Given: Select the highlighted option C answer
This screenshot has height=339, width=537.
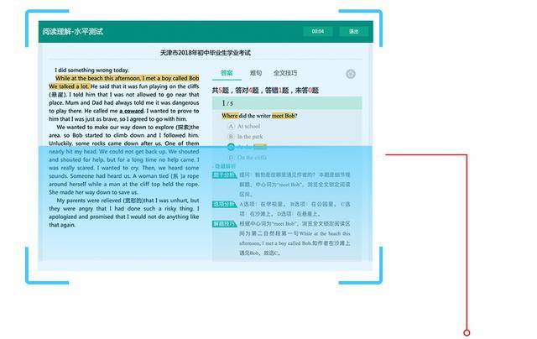Looking at the screenshot, I should [x=247, y=147].
